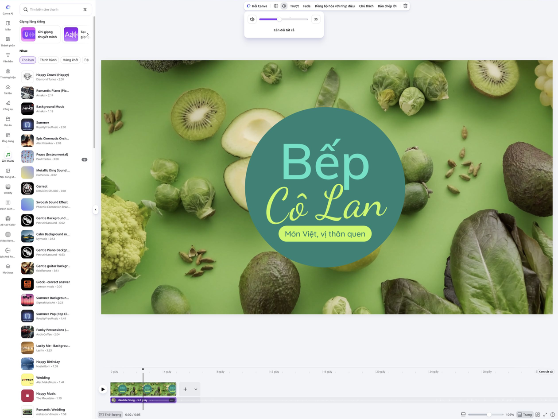The width and height of the screenshot is (558, 419).
Task: Adjust the zoom slider at 106%
Action: pos(485,415)
